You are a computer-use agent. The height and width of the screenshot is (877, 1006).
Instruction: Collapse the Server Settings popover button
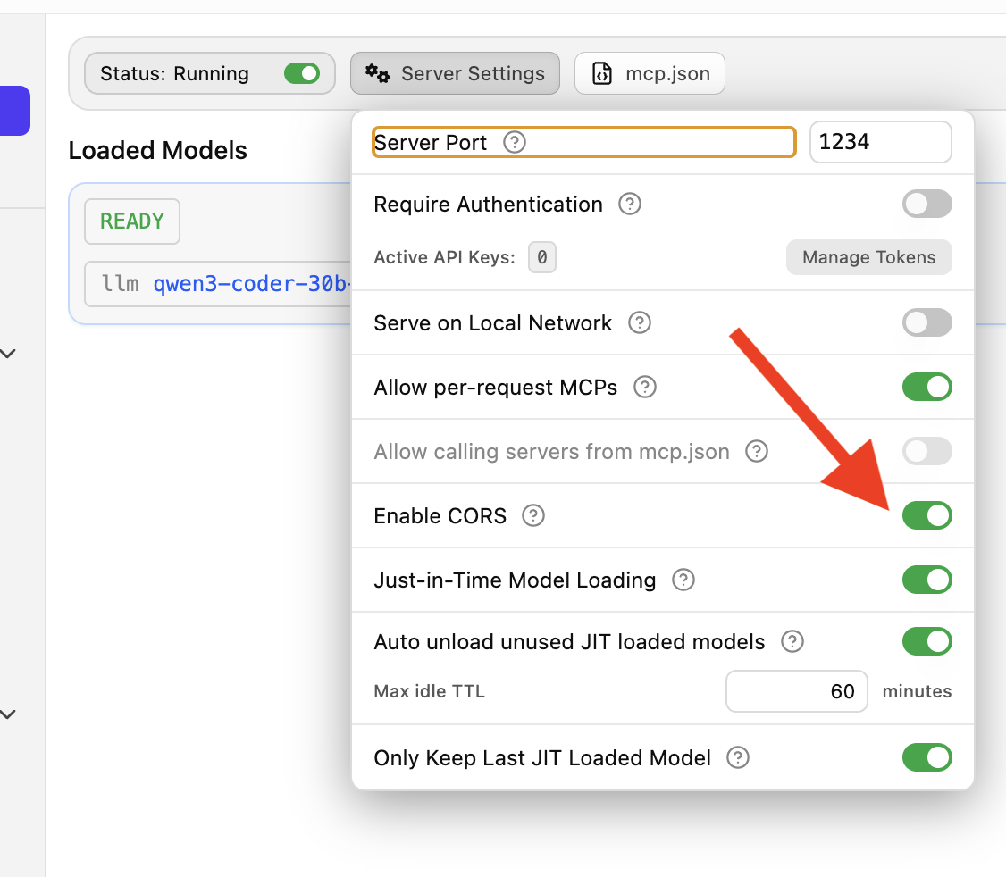coord(456,73)
